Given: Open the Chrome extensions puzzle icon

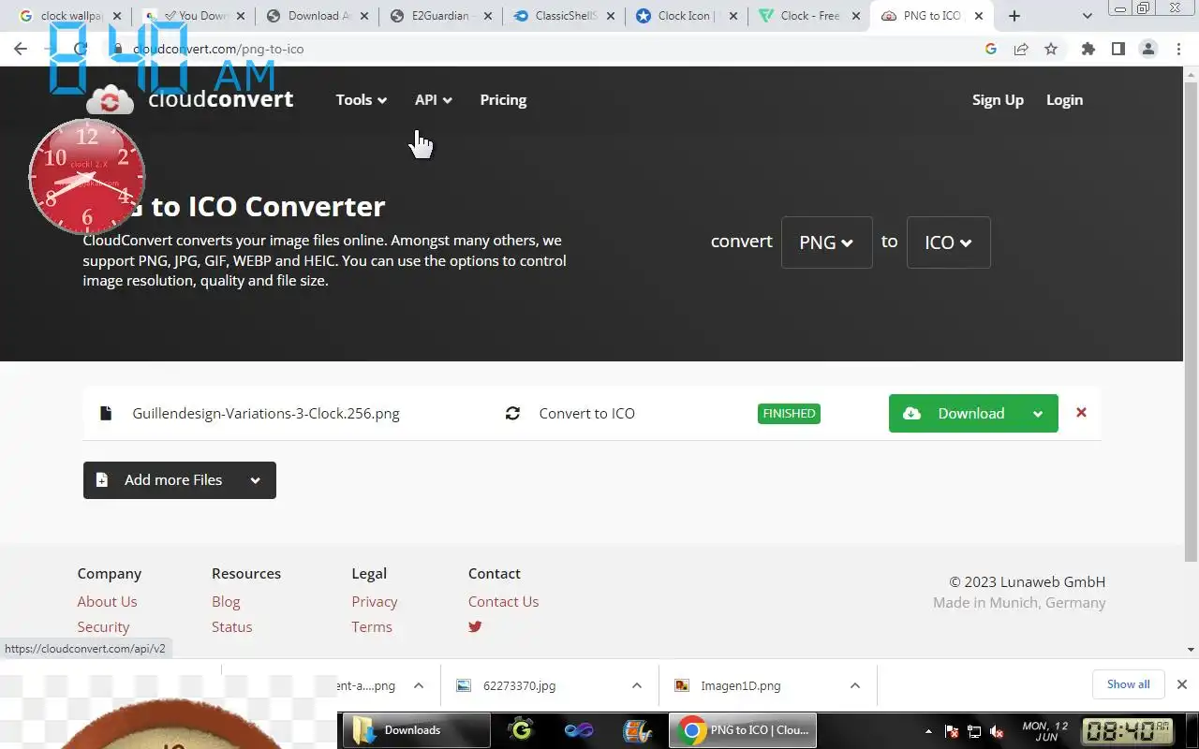Looking at the screenshot, I should tap(1088, 49).
